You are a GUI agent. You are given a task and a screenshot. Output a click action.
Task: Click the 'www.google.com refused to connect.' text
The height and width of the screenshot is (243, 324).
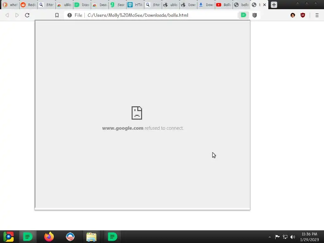(x=143, y=128)
